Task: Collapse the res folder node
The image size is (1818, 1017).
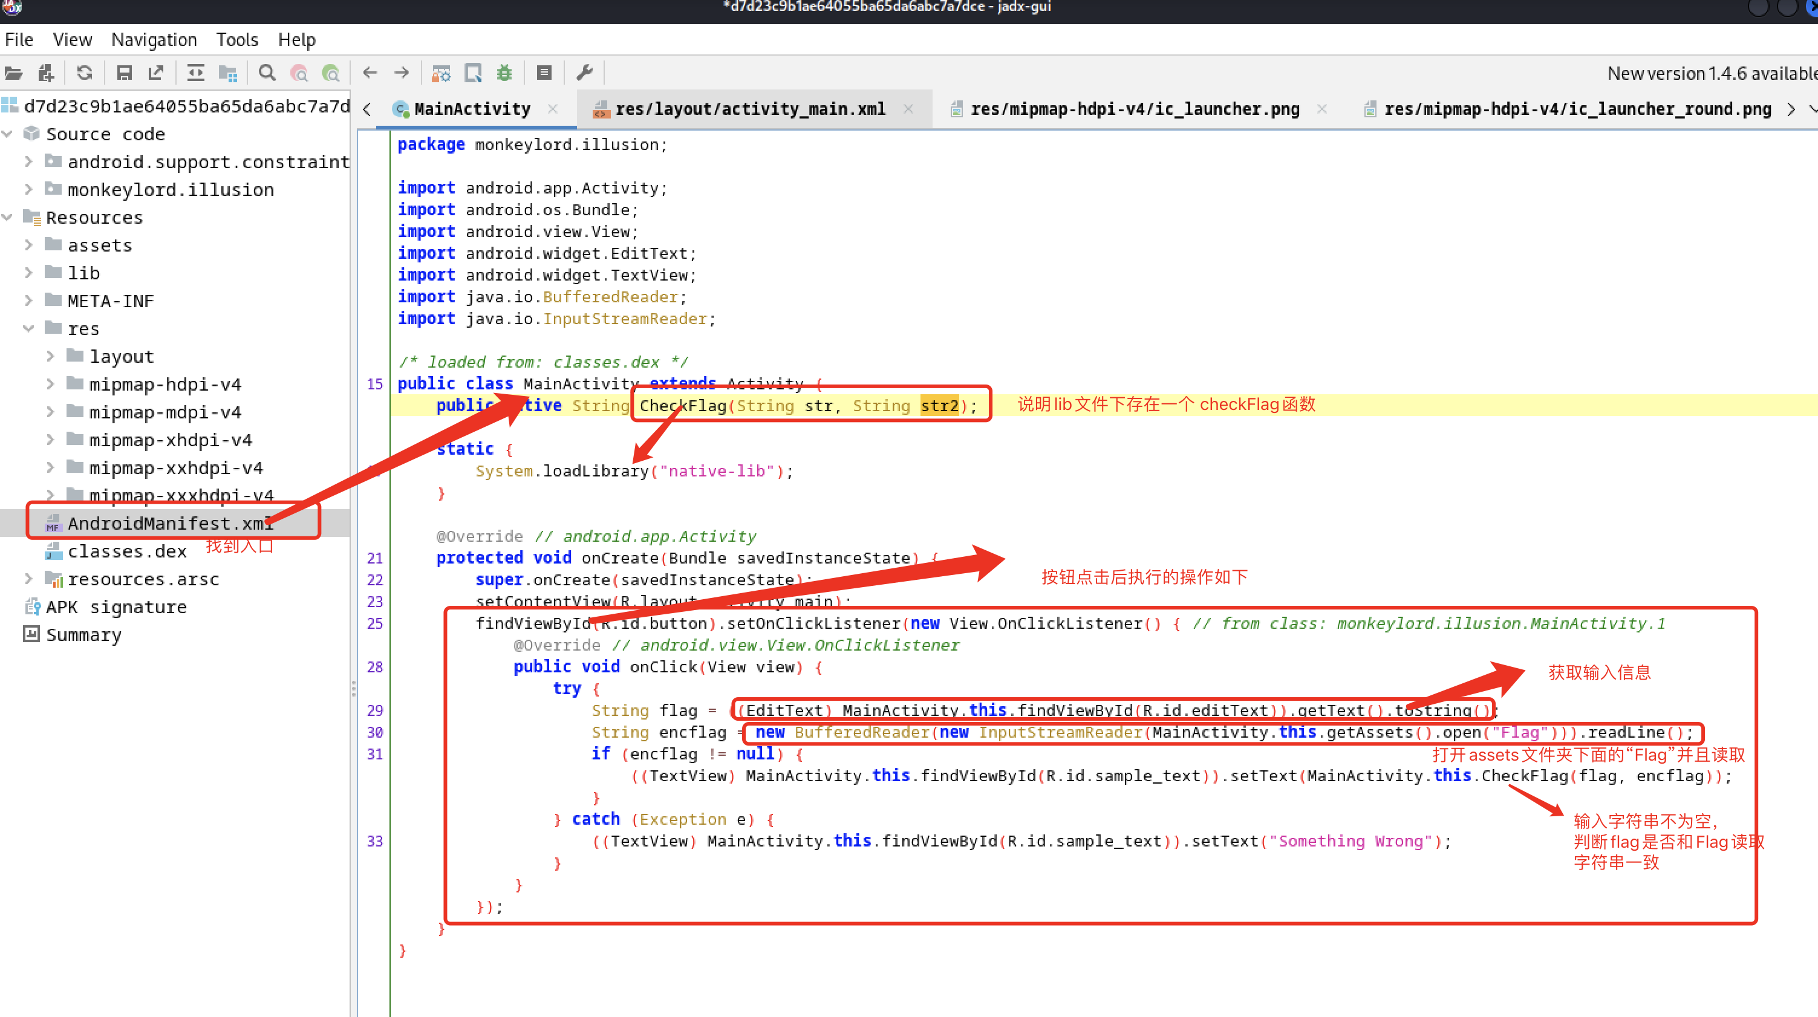Action: pyautogui.click(x=28, y=328)
